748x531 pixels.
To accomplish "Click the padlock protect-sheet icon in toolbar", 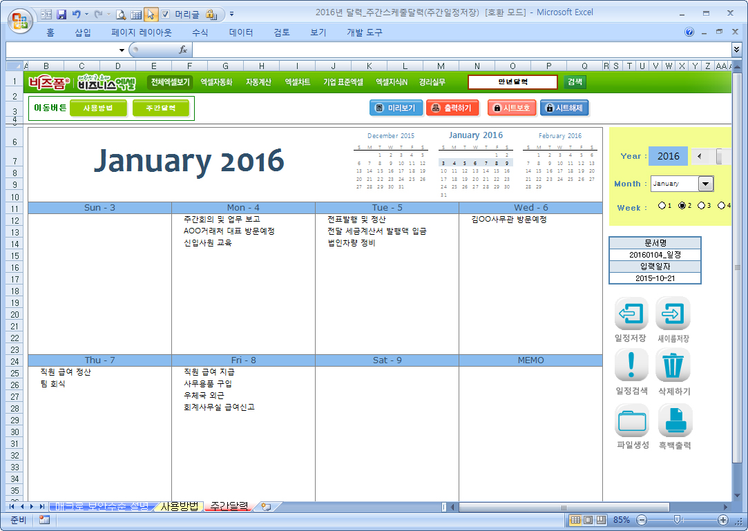I will (211, 15).
